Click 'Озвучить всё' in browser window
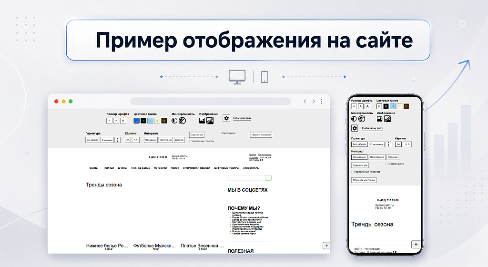488x267 pixels. [197, 135]
